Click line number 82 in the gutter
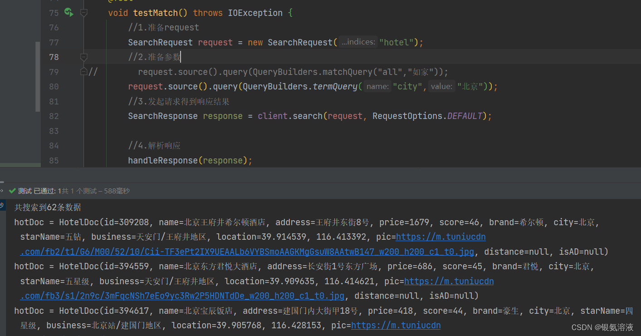Image resolution: width=641 pixels, height=336 pixels. (54, 116)
